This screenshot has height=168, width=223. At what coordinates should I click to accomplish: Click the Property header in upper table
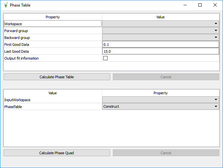coord(53,17)
